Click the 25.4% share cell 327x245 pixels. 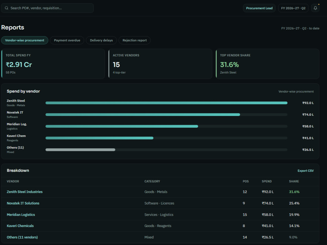pyautogui.click(x=294, y=203)
